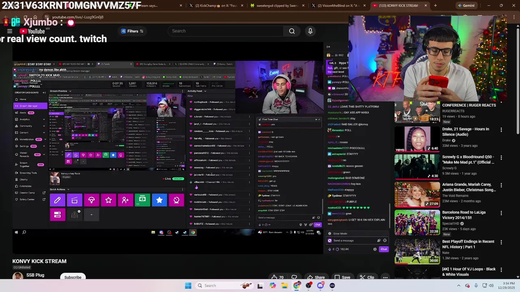The width and height of the screenshot is (520, 292).
Task: Toggle the Filters button beside search
Action: point(133,31)
